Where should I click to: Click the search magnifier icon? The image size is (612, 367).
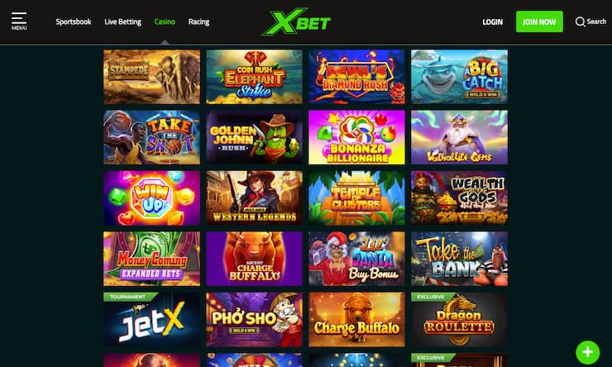tap(580, 21)
